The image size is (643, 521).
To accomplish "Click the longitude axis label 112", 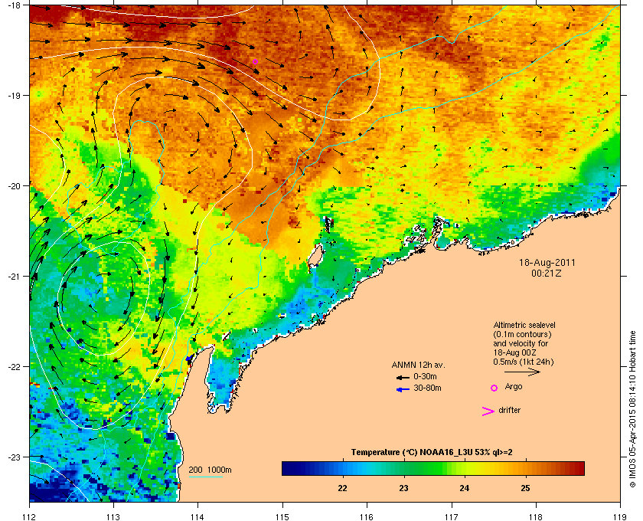I will pyautogui.click(x=30, y=516).
